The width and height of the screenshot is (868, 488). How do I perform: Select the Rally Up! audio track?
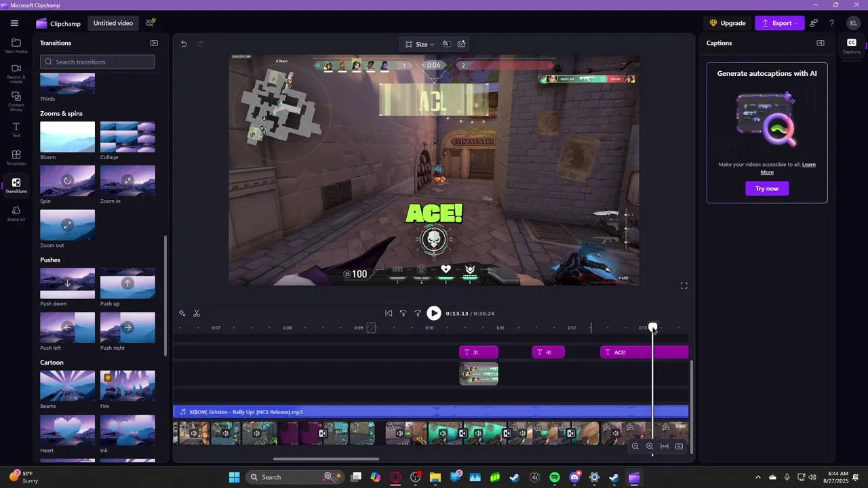coord(431,411)
